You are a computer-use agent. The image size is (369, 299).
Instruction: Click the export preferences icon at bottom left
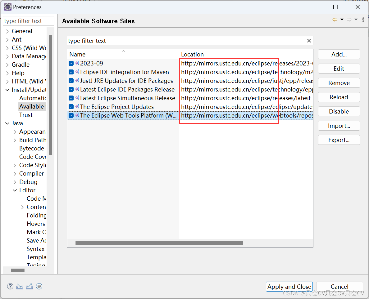point(30,287)
